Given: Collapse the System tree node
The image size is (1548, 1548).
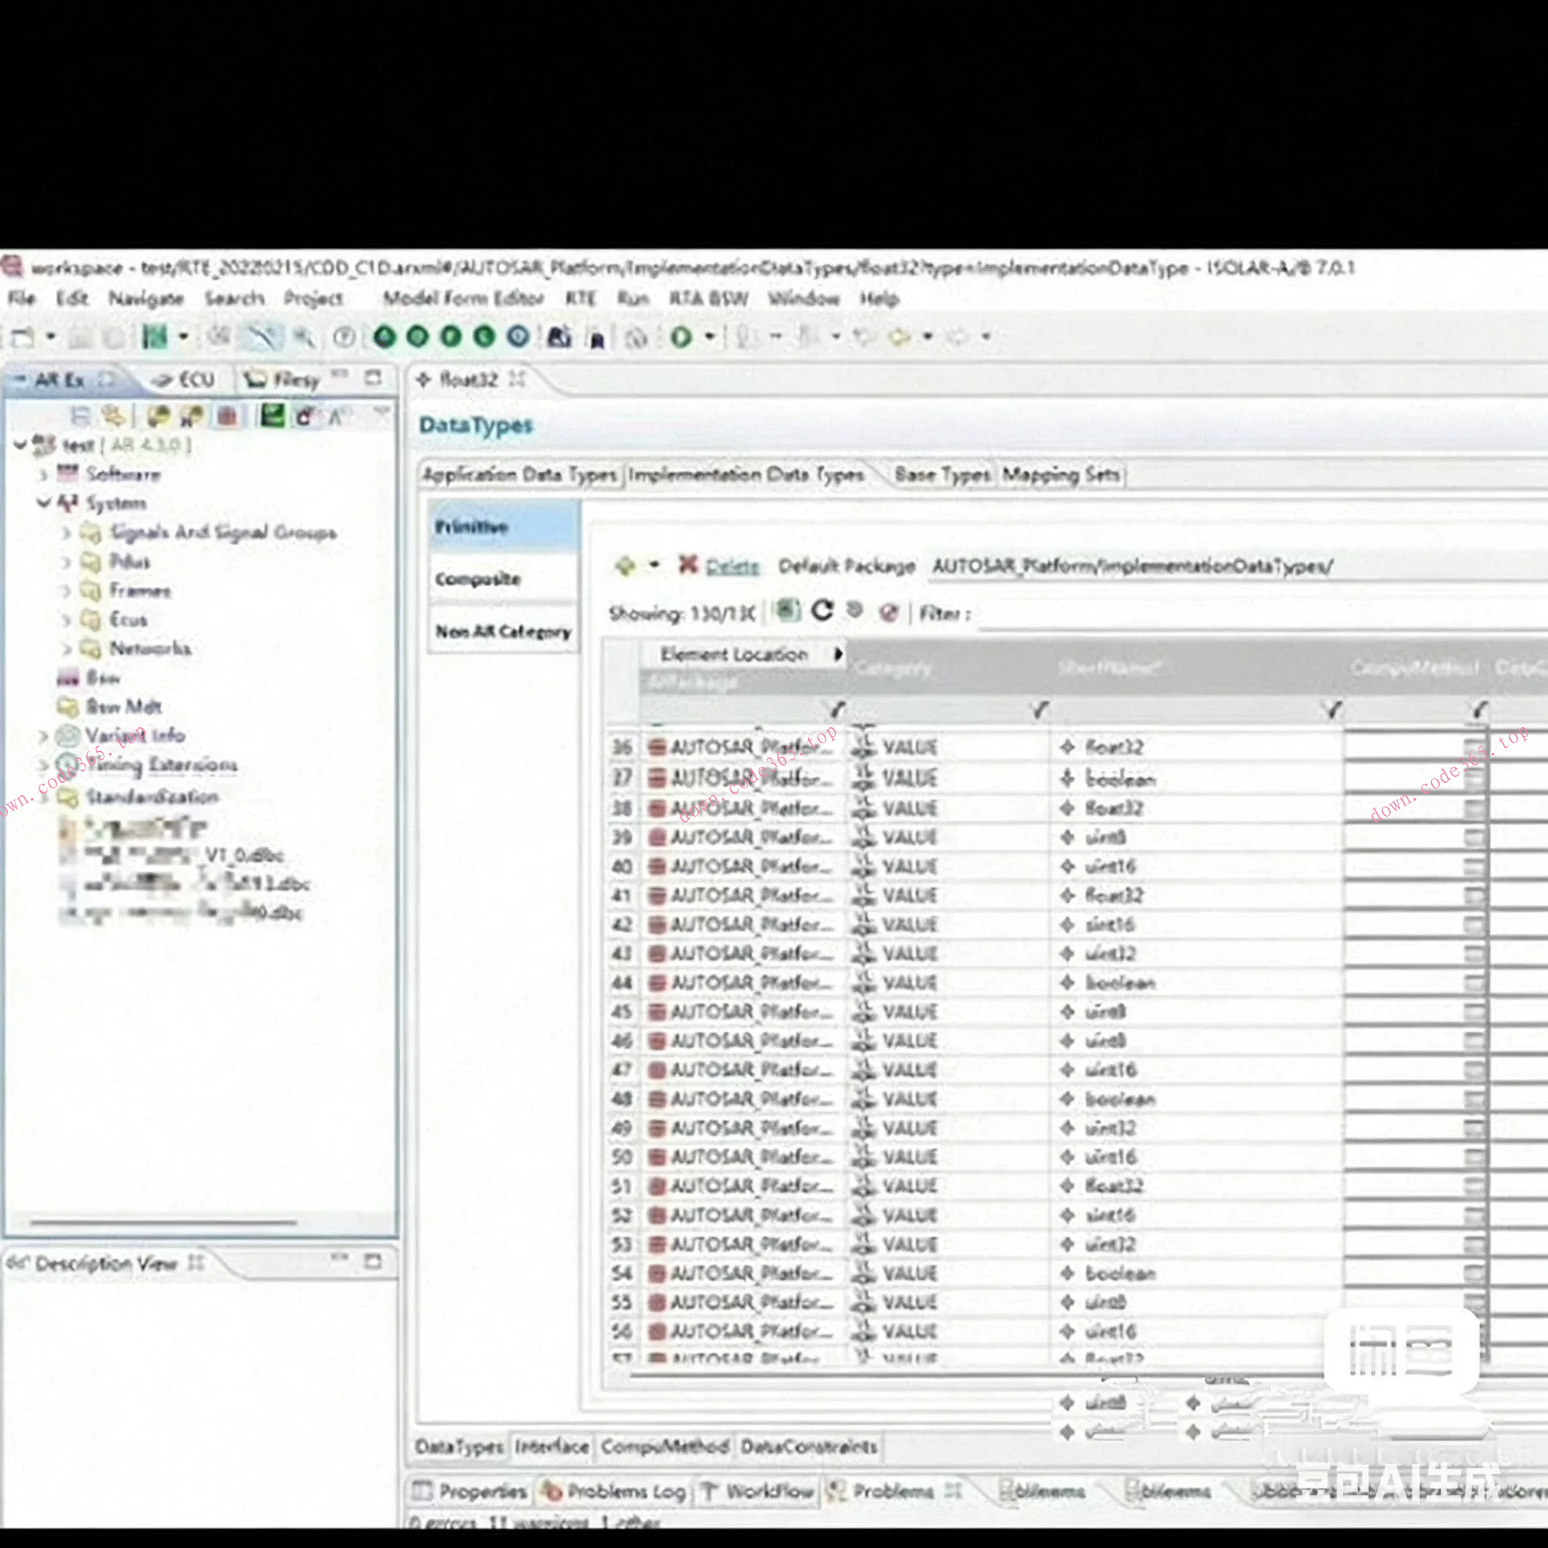Looking at the screenshot, I should coord(44,503).
